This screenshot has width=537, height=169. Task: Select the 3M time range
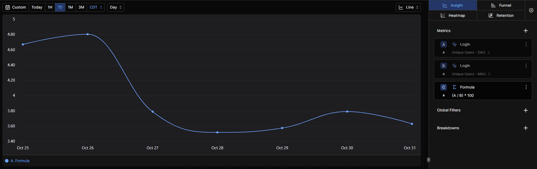pyautogui.click(x=81, y=7)
